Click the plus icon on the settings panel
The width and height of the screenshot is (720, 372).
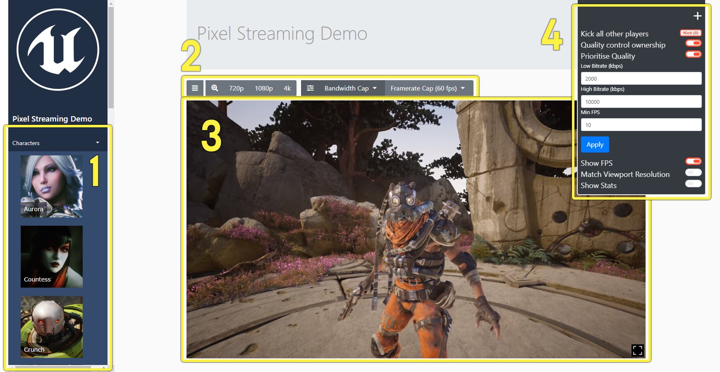[698, 16]
